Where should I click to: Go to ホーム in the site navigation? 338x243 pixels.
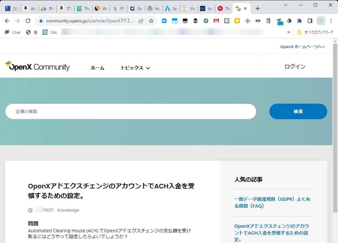[x=98, y=68]
